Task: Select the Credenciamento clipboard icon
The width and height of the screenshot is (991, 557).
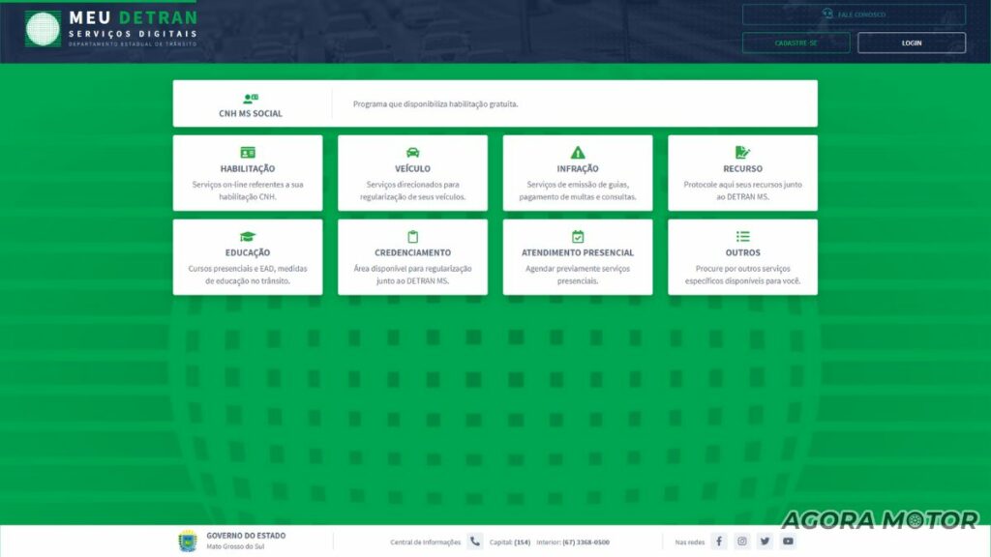Action: click(x=413, y=237)
